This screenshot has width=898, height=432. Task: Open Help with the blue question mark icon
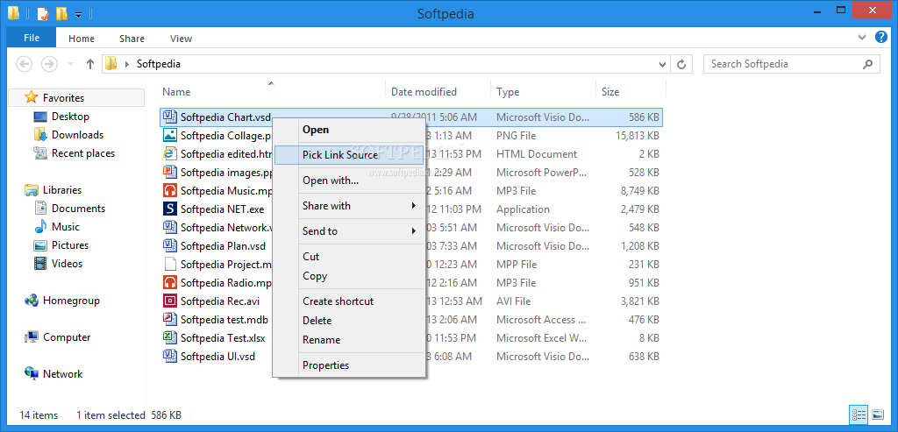(880, 37)
